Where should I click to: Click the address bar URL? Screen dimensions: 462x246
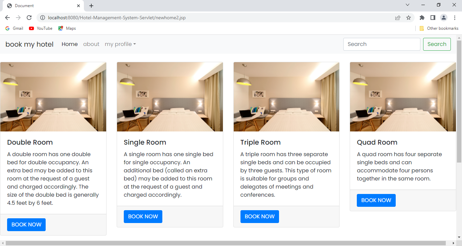(117, 18)
